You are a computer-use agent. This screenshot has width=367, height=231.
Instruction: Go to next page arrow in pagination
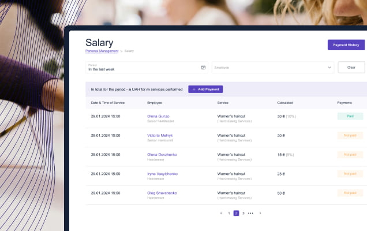(x=260, y=213)
